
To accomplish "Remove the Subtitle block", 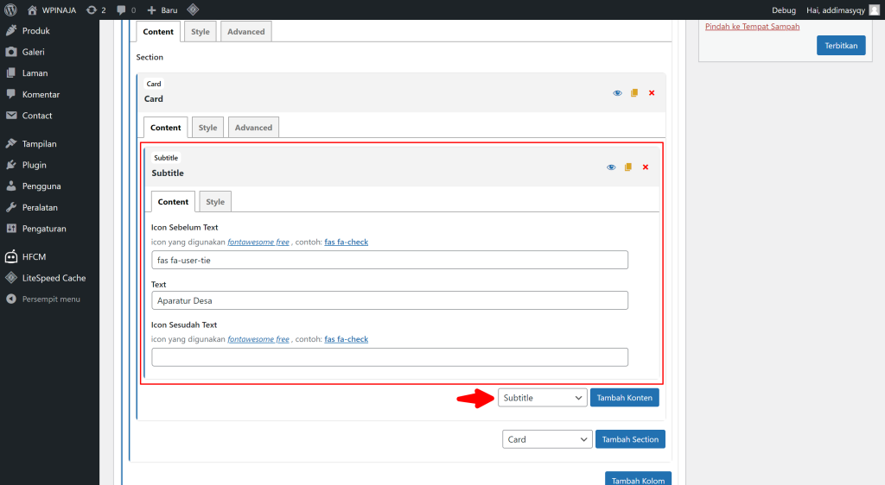I will (x=646, y=167).
